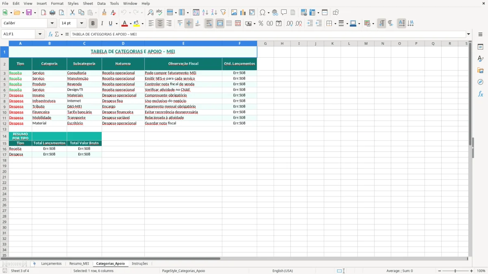Run the spelling check (abc) icon

(159, 13)
